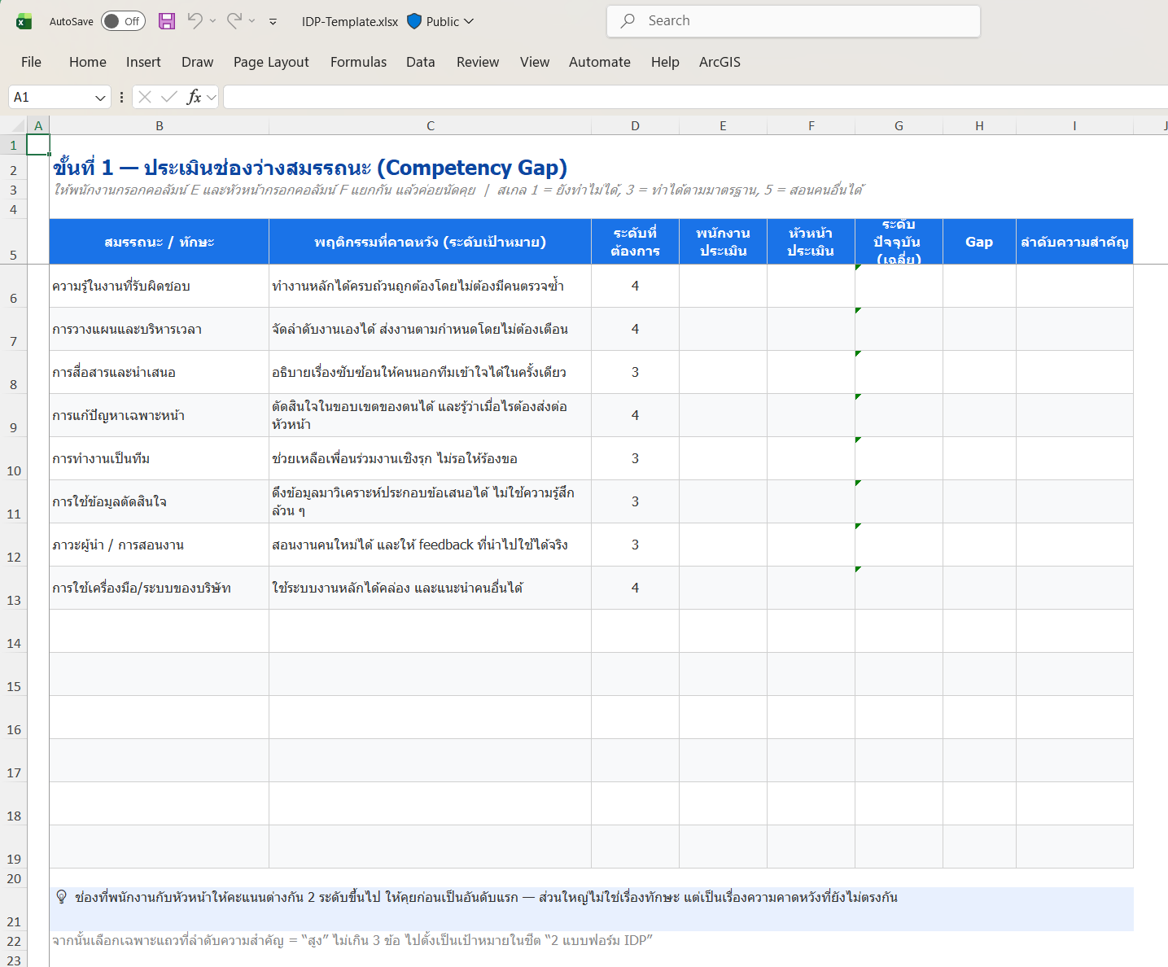The height and width of the screenshot is (967, 1168).
Task: Click the Name Box showing A1
Action: click(51, 97)
